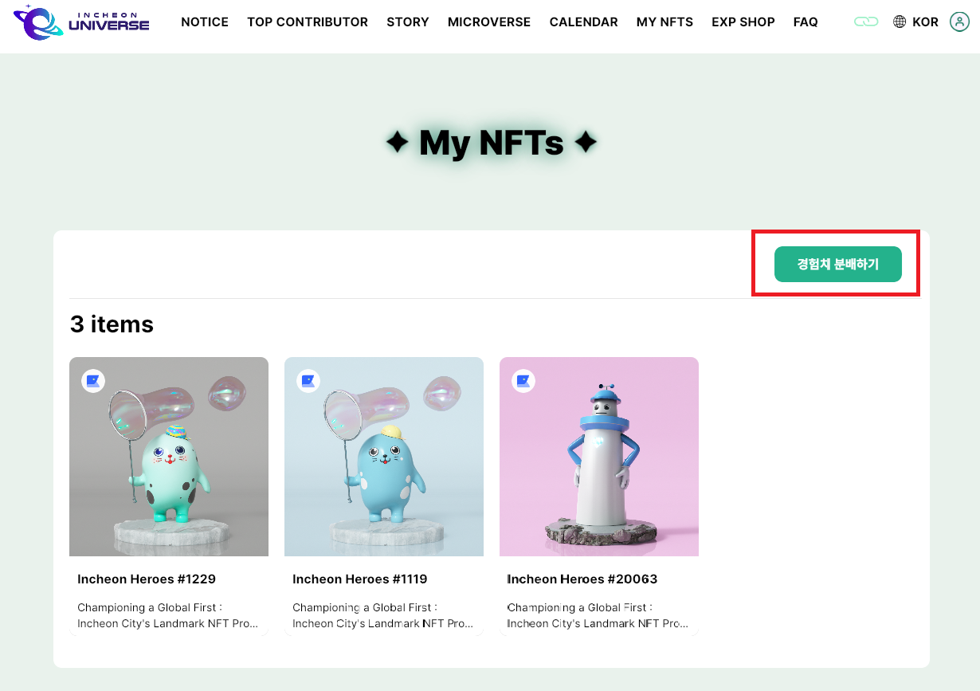Click badge icon on Incheon Heroes #1229
The height and width of the screenshot is (691, 980).
[93, 381]
